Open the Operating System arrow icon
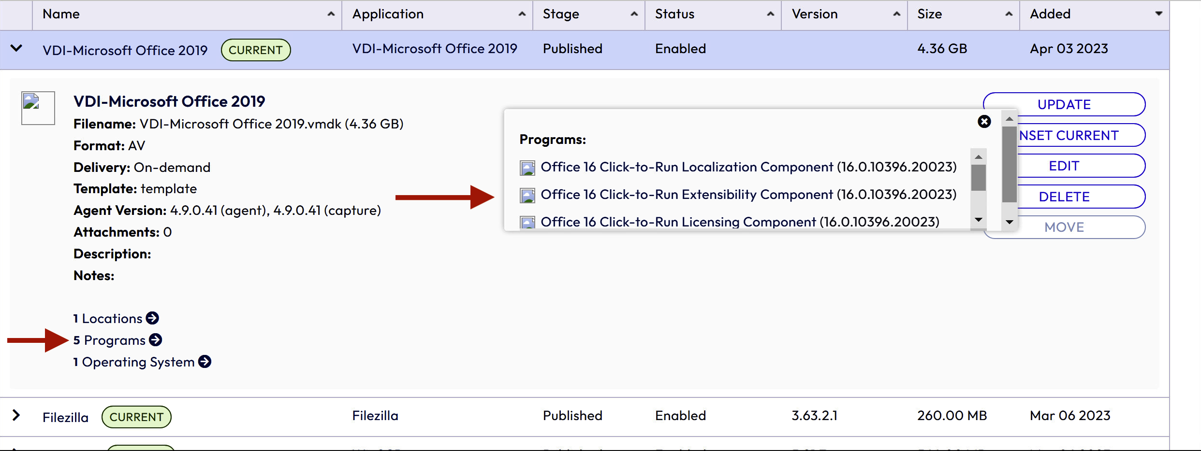This screenshot has height=451, width=1201. pos(205,362)
